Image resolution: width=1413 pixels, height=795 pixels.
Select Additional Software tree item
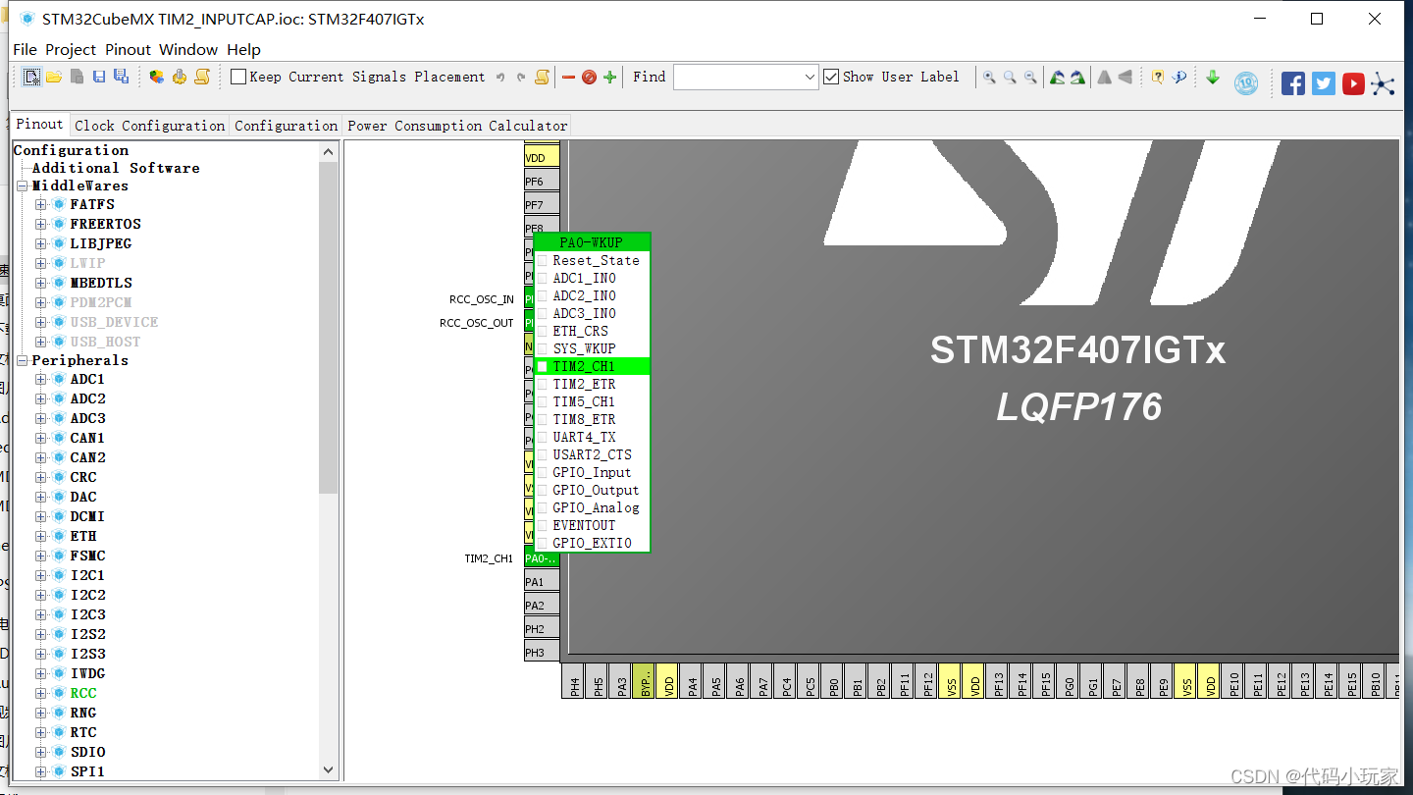(x=116, y=168)
